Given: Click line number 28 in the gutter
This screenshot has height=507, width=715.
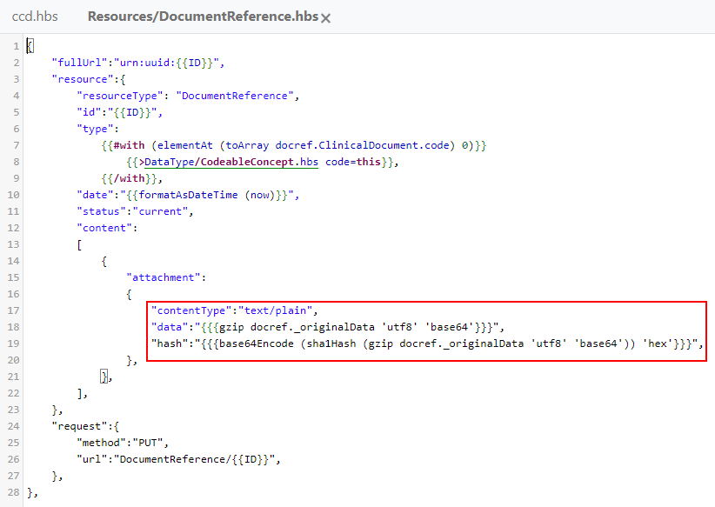Looking at the screenshot, I should point(13,491).
